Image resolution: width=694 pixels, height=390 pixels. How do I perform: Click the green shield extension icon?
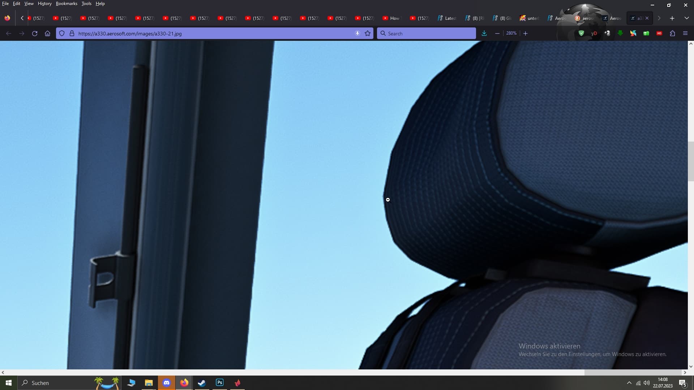pos(581,33)
